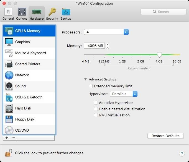Select Graphics label in the sidebar

[x=22, y=42]
